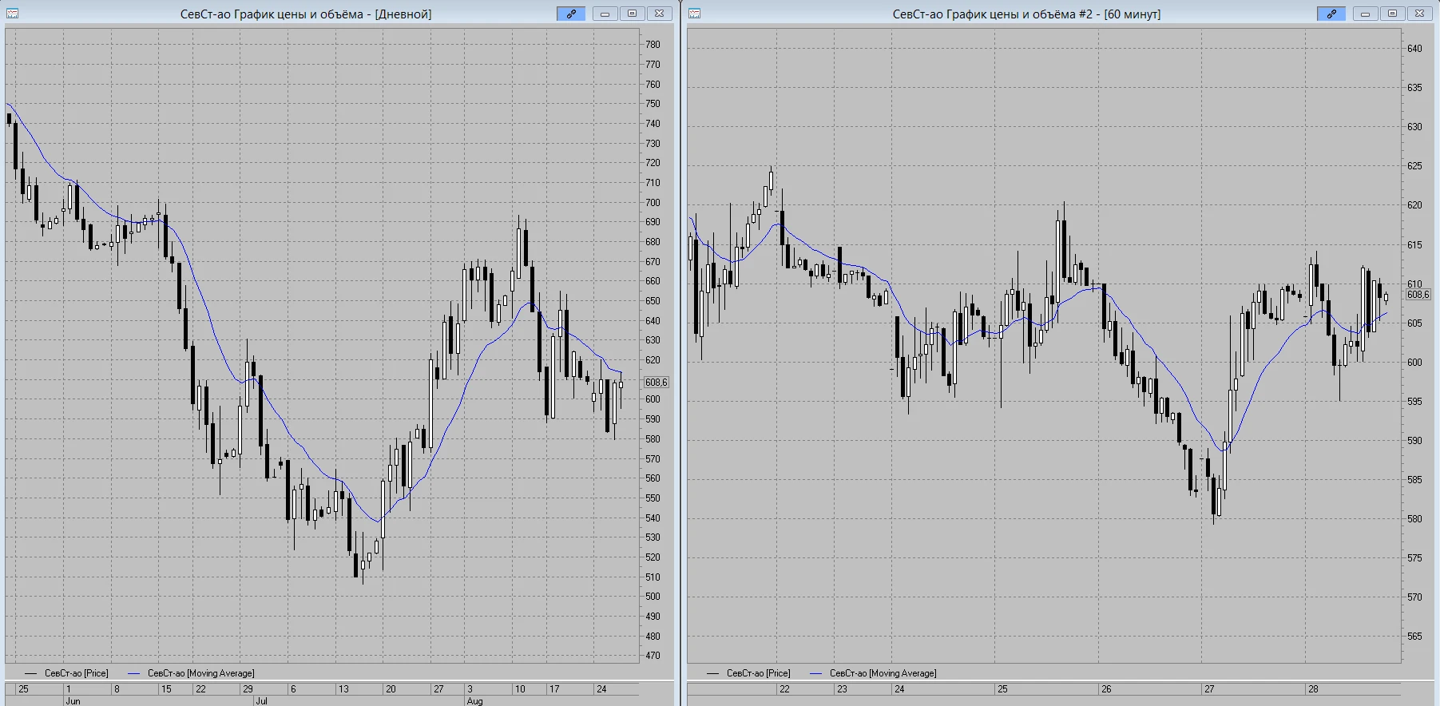
Task: Click the Jul label on daily time axis
Action: [x=261, y=700]
